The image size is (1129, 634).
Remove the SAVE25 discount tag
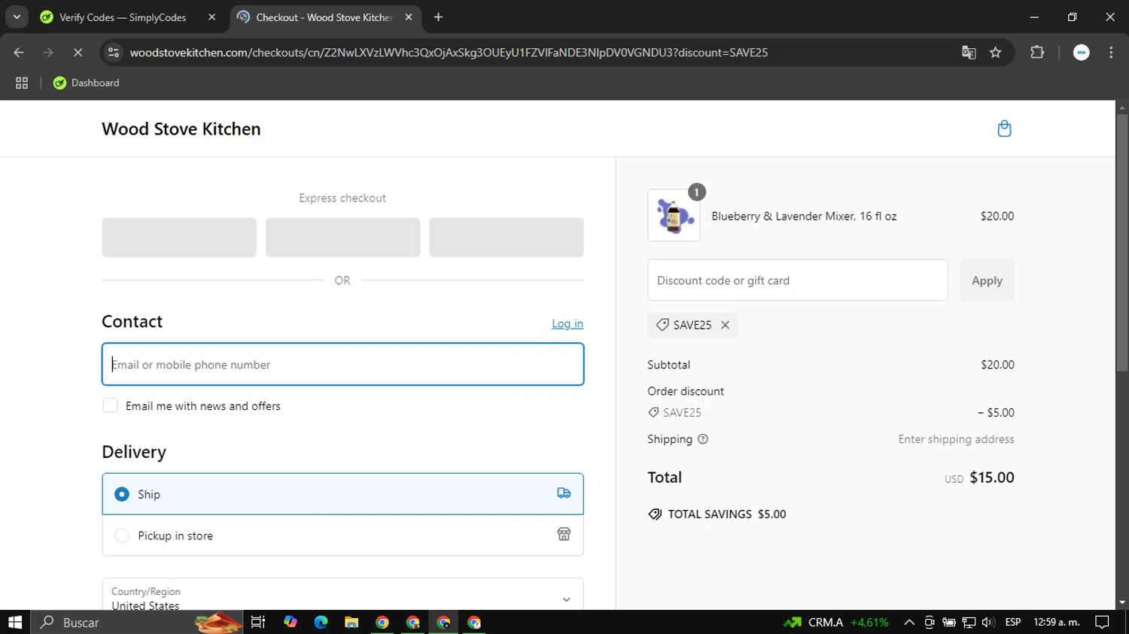[725, 325]
